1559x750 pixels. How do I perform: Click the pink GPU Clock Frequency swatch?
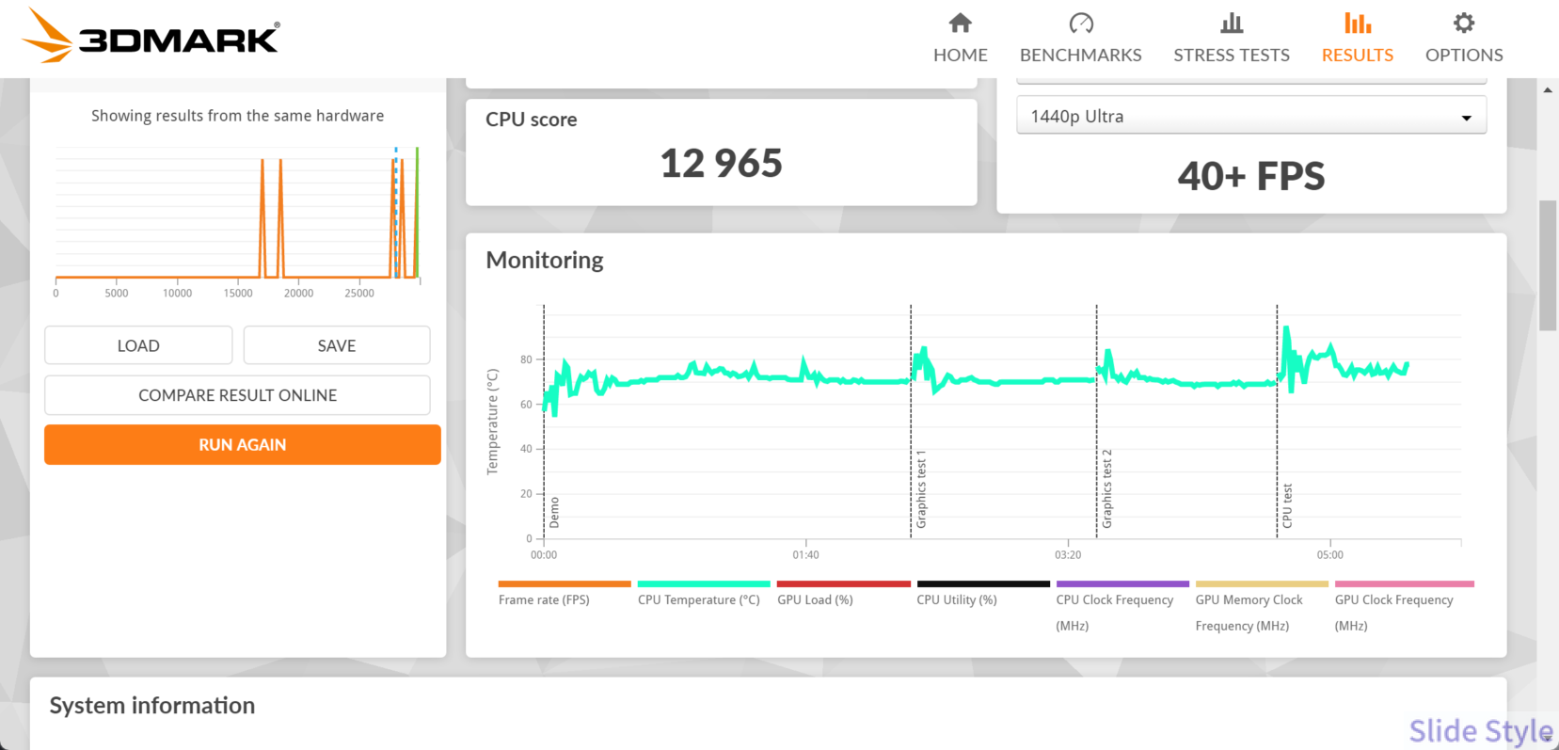[1404, 584]
